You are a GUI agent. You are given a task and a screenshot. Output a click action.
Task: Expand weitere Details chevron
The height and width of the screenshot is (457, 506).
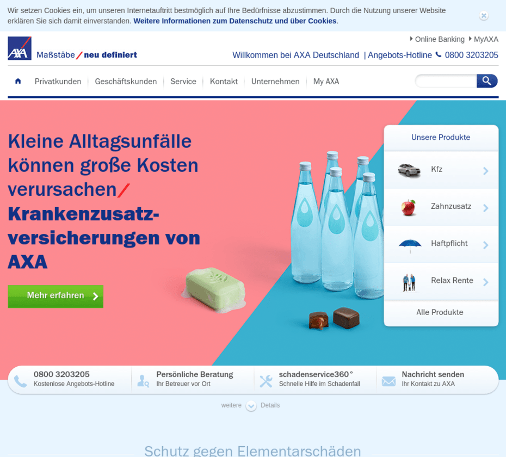tap(251, 406)
